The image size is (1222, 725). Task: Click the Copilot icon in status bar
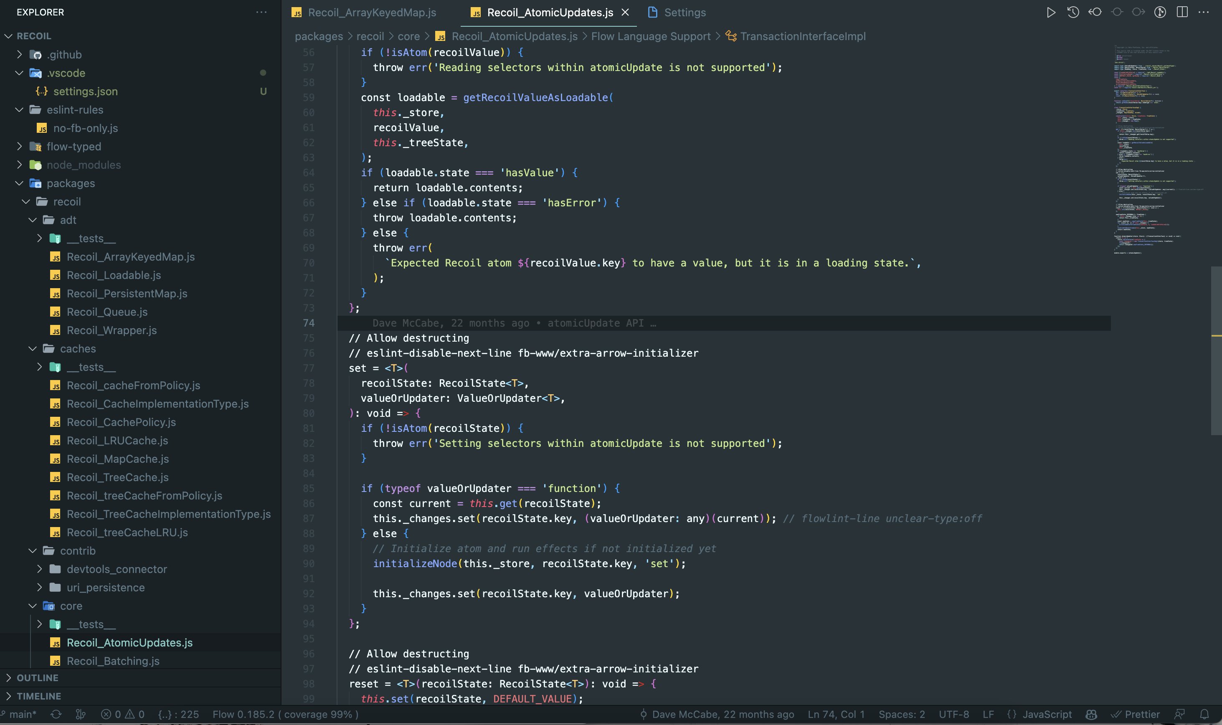pos(1091,714)
